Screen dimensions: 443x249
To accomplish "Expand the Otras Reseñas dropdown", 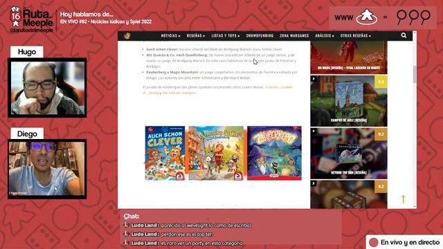I will (355, 35).
